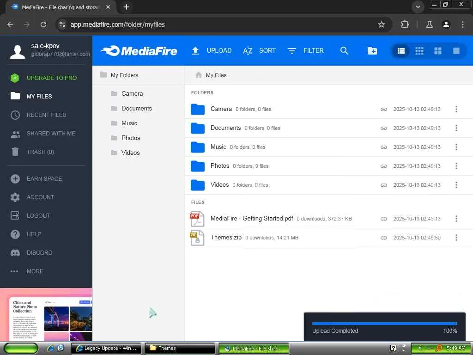The height and width of the screenshot is (355, 473).
Task: Copy share link for Videos folder
Action: 384,185
